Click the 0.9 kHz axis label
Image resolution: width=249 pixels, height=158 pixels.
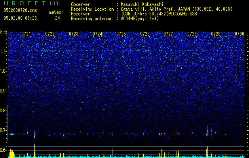(3, 91)
